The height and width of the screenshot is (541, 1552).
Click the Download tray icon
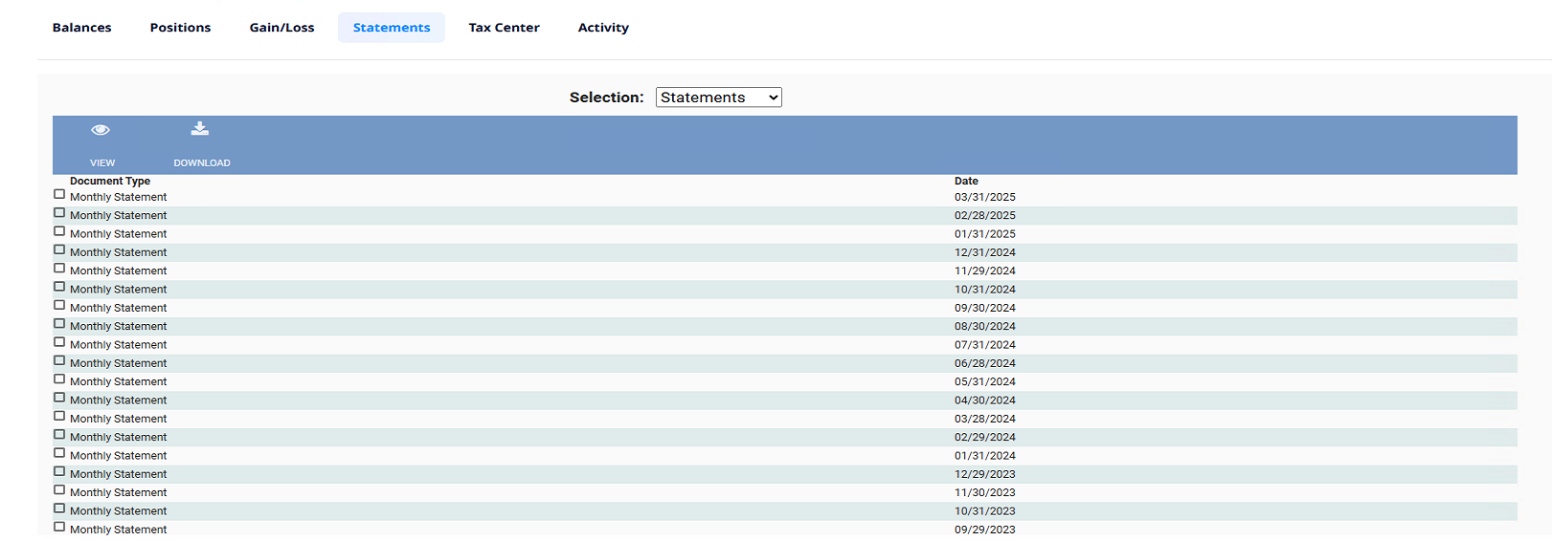(x=200, y=129)
